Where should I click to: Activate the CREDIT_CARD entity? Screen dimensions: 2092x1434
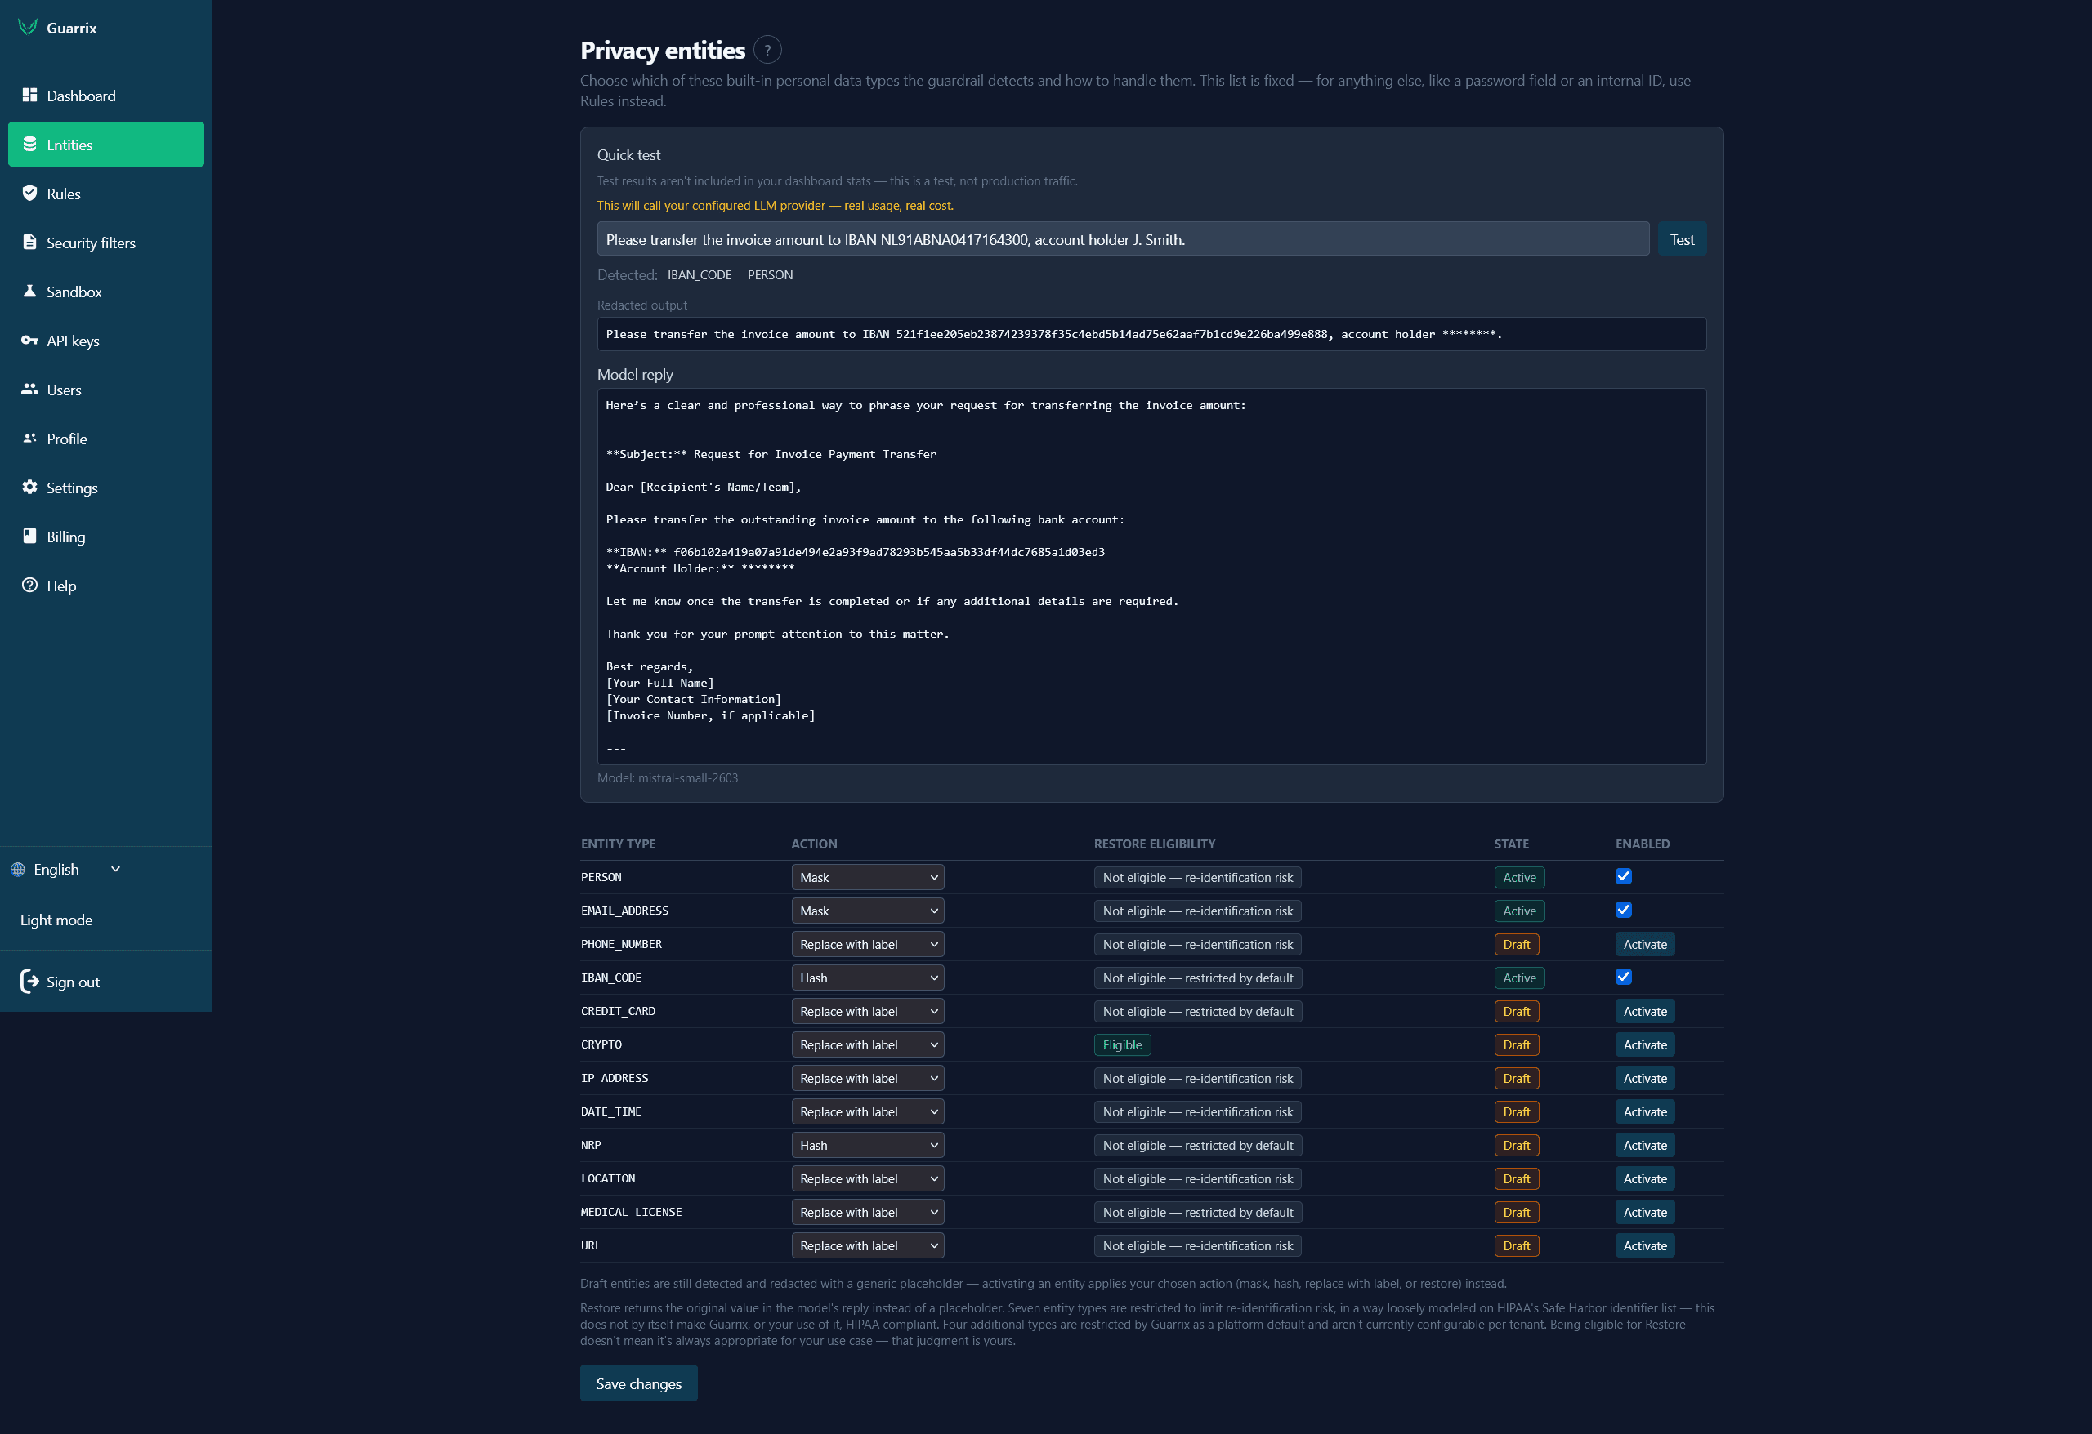click(x=1645, y=1011)
